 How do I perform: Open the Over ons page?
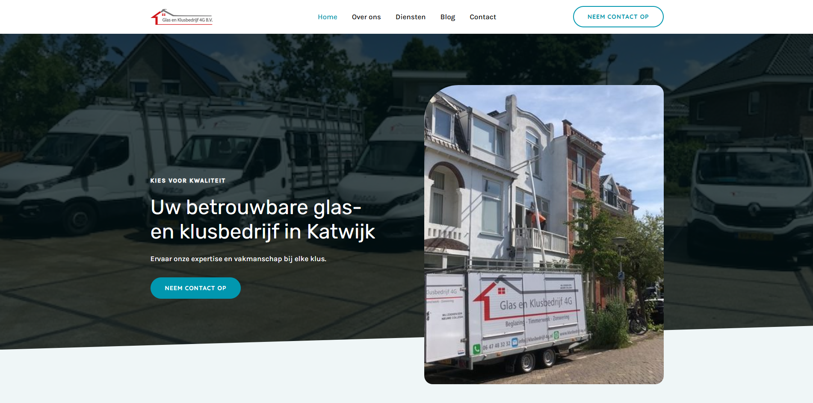(x=366, y=17)
